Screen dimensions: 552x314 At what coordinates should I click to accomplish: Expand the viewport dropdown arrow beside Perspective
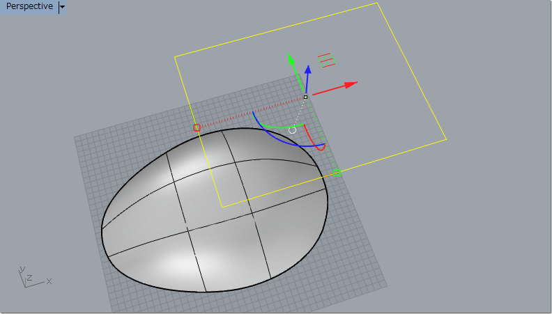coord(62,7)
